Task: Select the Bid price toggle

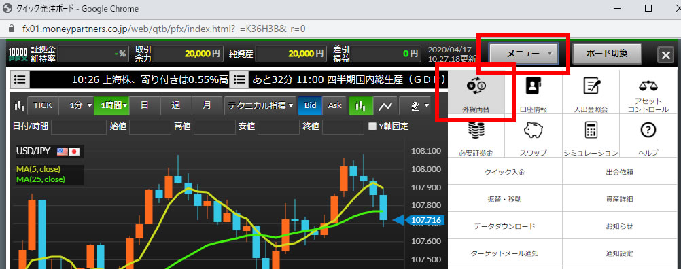Action: tap(310, 105)
